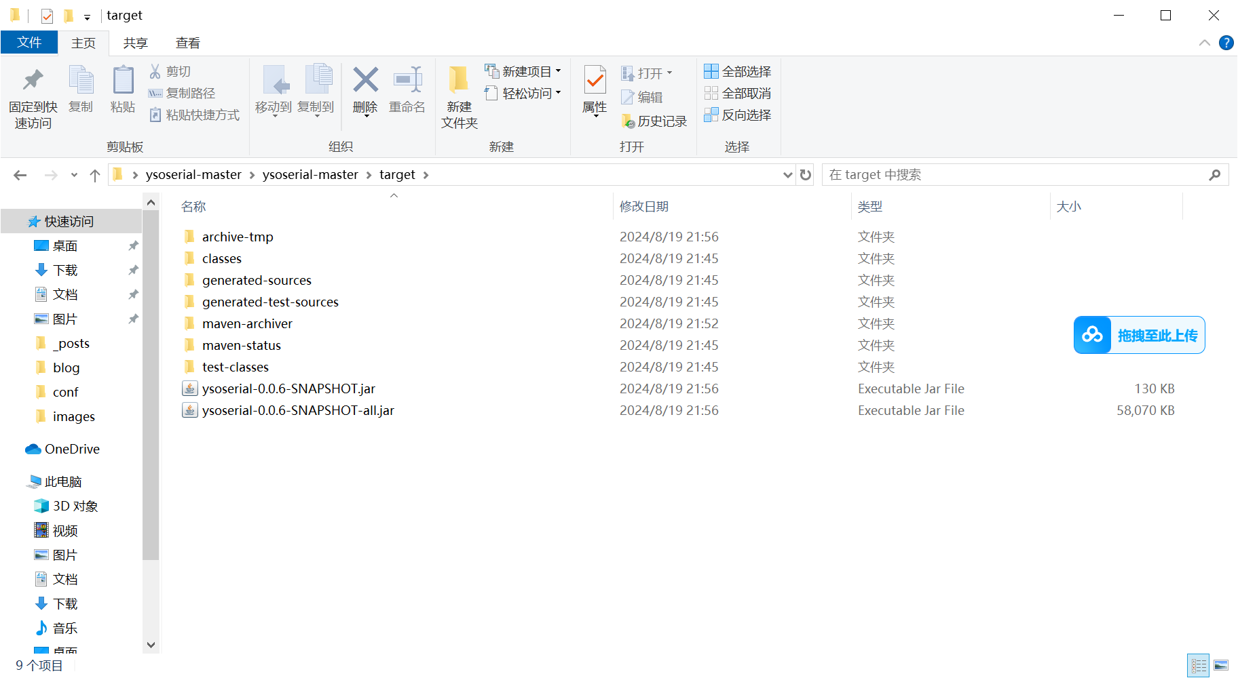The image size is (1238, 678).
Task: Click Select All (全部选择) button
Action: [738, 71]
